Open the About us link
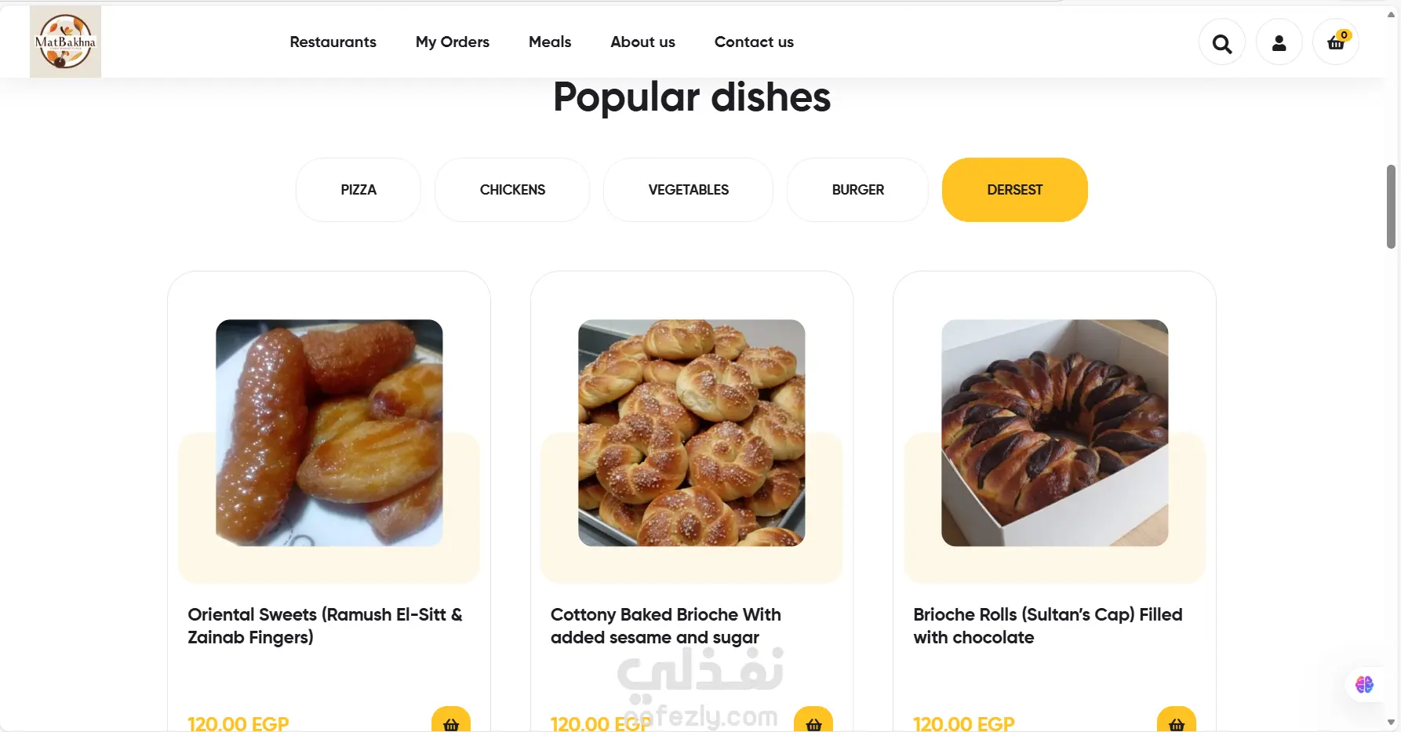The image size is (1401, 732). [x=642, y=42]
